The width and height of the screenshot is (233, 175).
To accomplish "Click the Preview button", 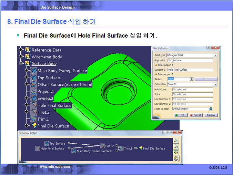I will coord(211,115).
